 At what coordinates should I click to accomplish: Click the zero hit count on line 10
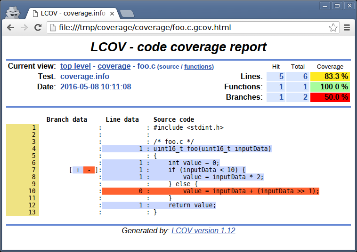141,191
